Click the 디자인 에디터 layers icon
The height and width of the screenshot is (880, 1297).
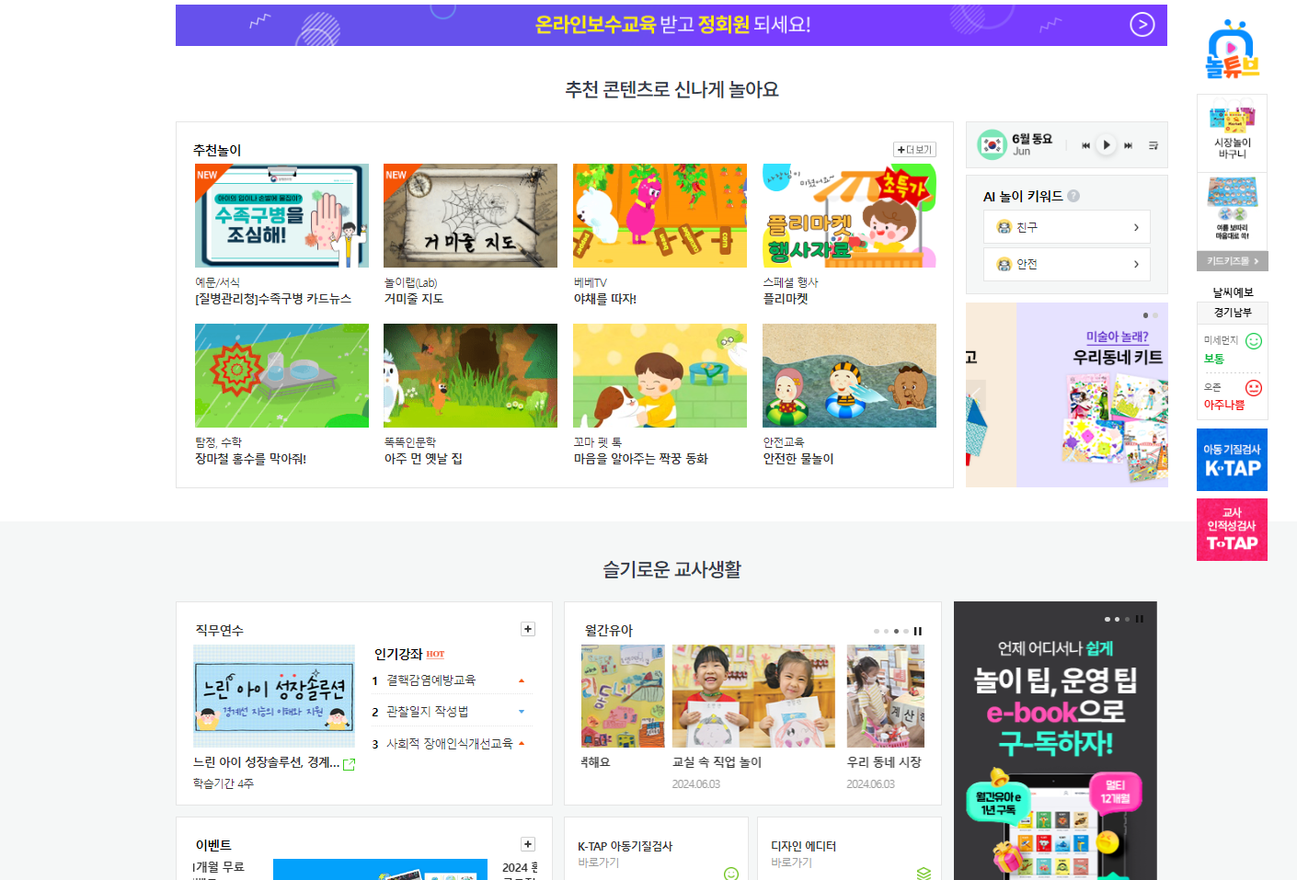[924, 873]
